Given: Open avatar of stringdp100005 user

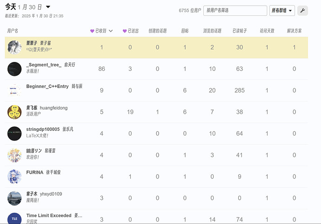Looking at the screenshot, I should (x=14, y=134).
